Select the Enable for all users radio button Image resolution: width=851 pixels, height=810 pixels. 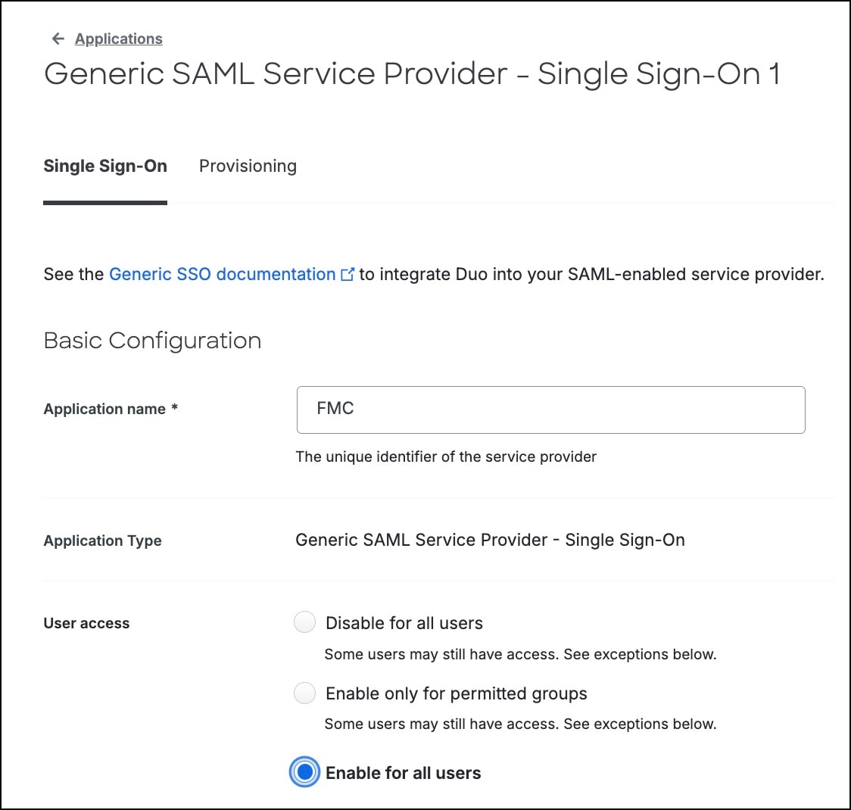point(304,773)
